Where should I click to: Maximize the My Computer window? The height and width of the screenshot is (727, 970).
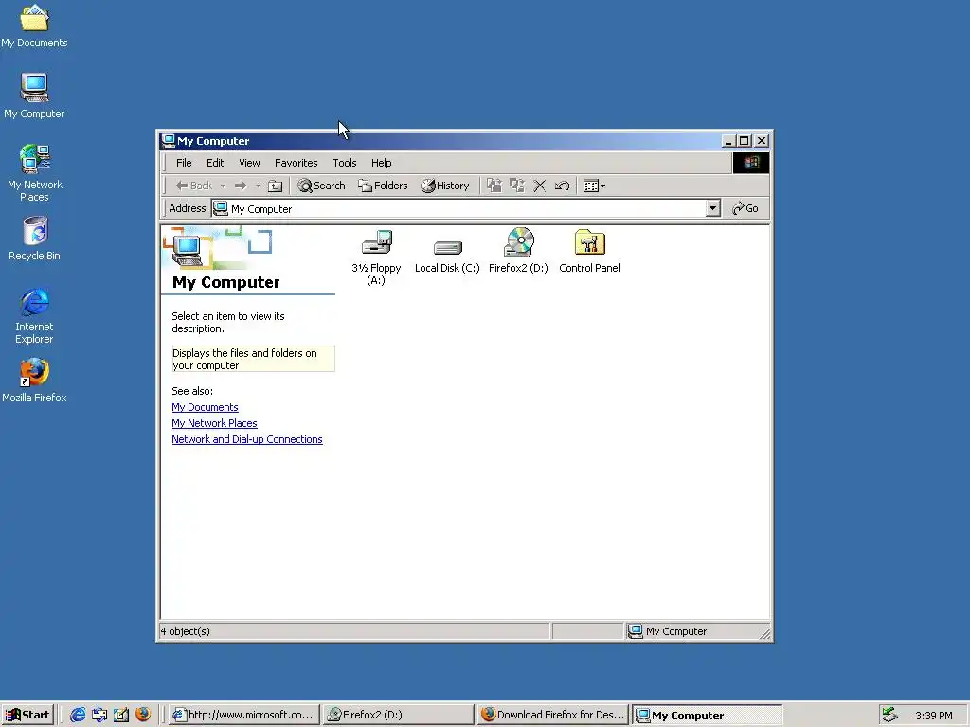tap(745, 141)
